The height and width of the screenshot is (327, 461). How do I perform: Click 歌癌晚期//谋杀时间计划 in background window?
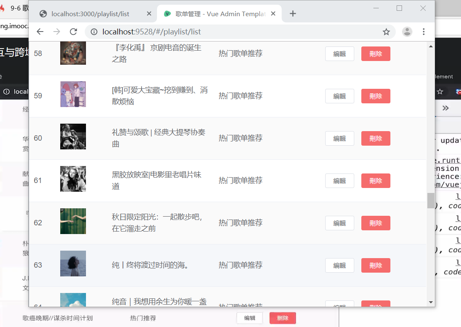[58, 318]
